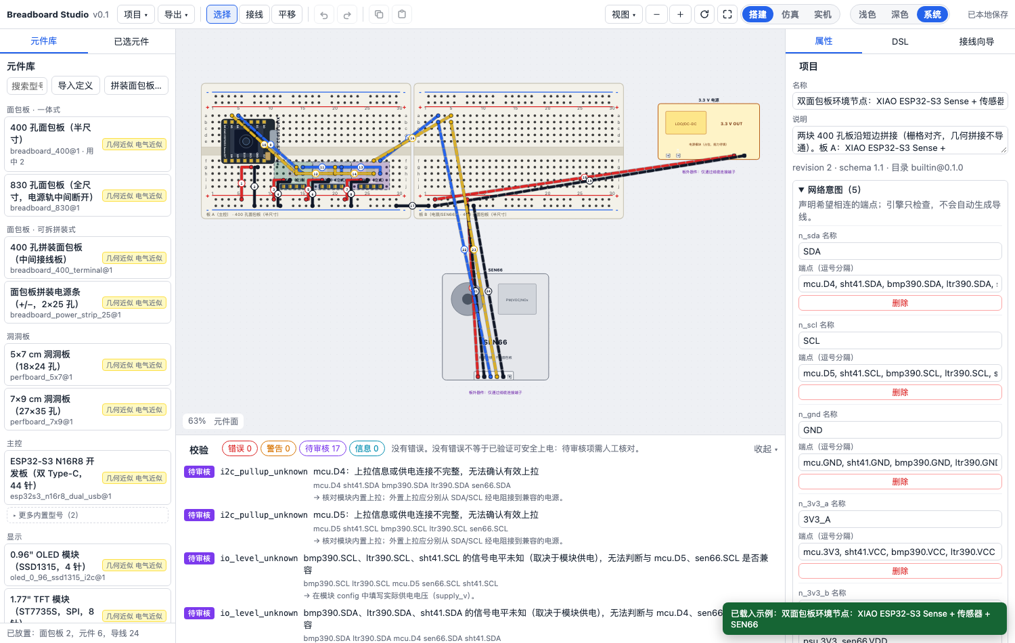Filter by 待审核 17 badge
Image resolution: width=1015 pixels, height=643 pixels.
(x=323, y=449)
